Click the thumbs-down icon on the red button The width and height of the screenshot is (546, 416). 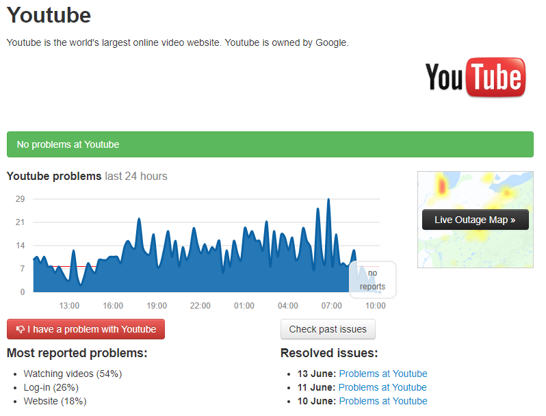point(21,329)
